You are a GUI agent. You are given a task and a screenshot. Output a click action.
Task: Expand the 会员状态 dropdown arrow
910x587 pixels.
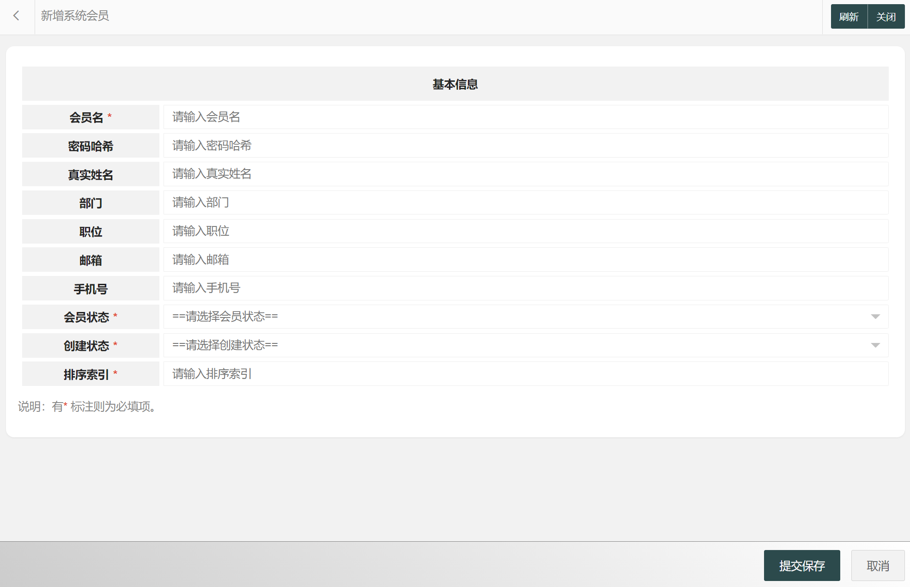875,317
